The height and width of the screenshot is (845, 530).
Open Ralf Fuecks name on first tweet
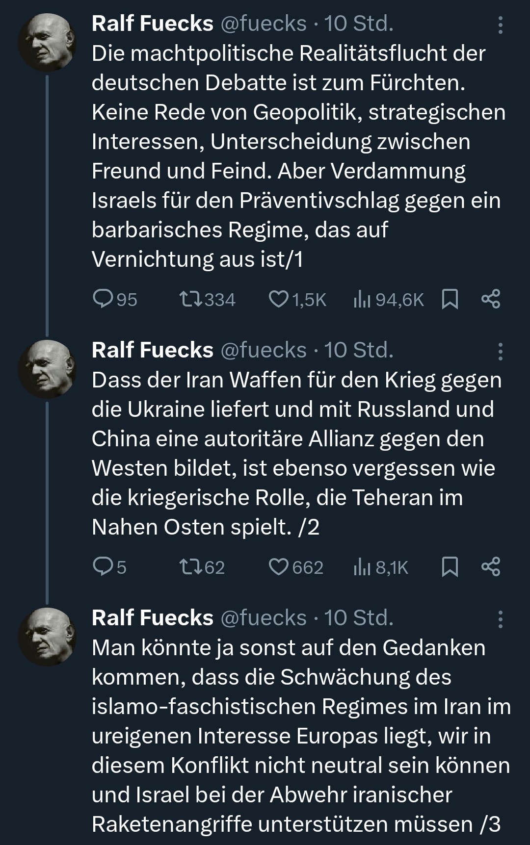point(152,24)
